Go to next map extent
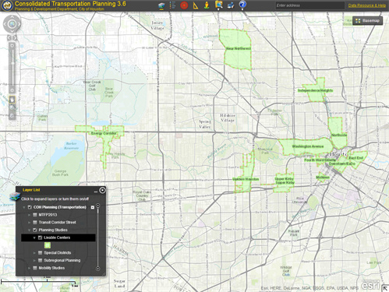Viewport: 389px width, 292px height. (15, 38)
